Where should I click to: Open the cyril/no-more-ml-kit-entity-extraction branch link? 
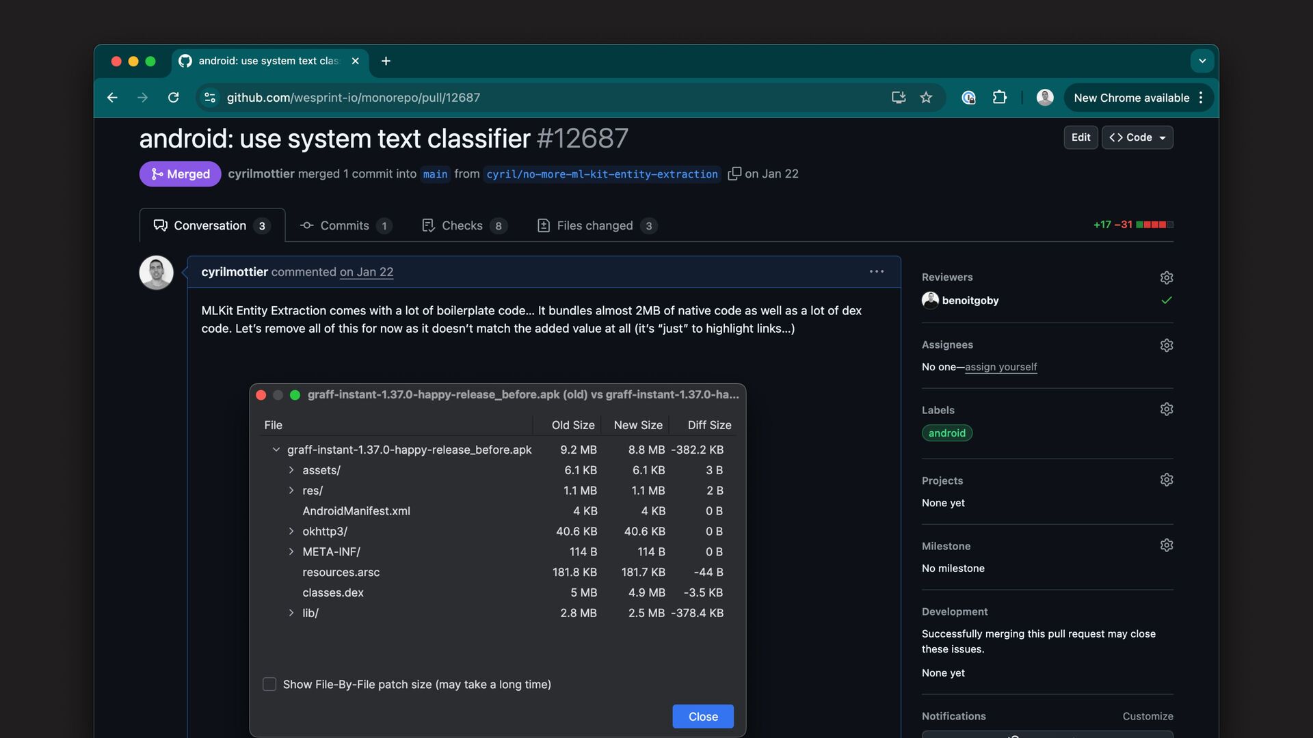coord(602,174)
